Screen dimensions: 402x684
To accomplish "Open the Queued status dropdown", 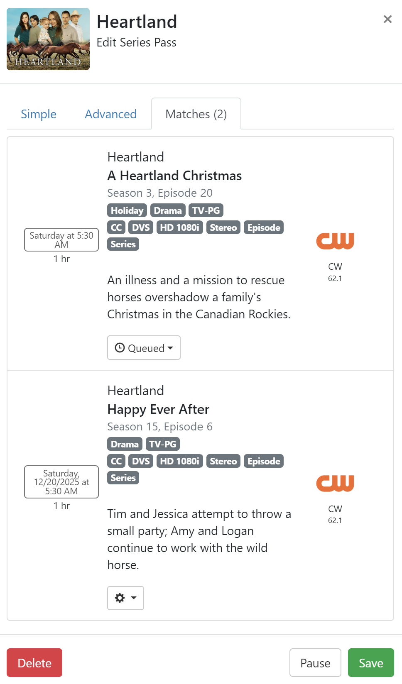I will [144, 348].
